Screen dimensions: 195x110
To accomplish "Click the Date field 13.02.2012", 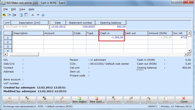I will [x=58, y=27].
